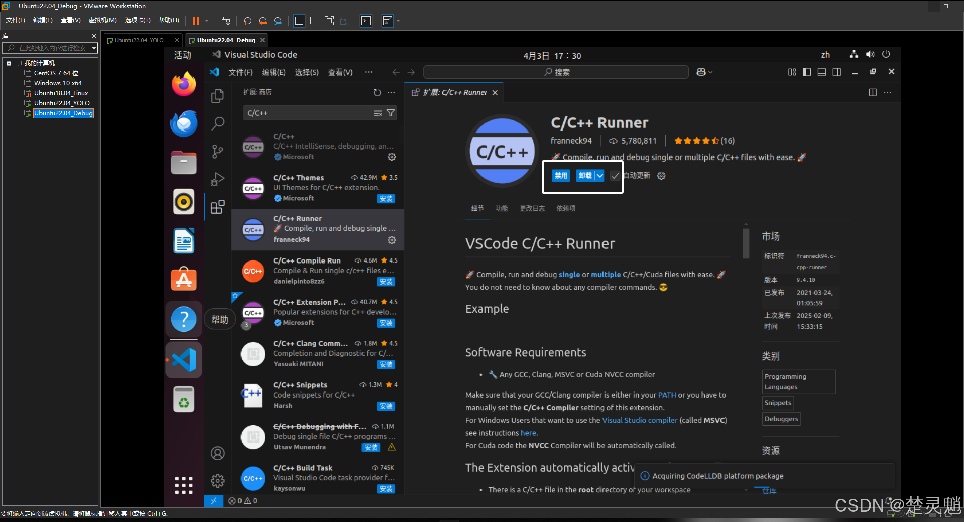
Task: Open the Run and Debug view
Action: pos(217,179)
